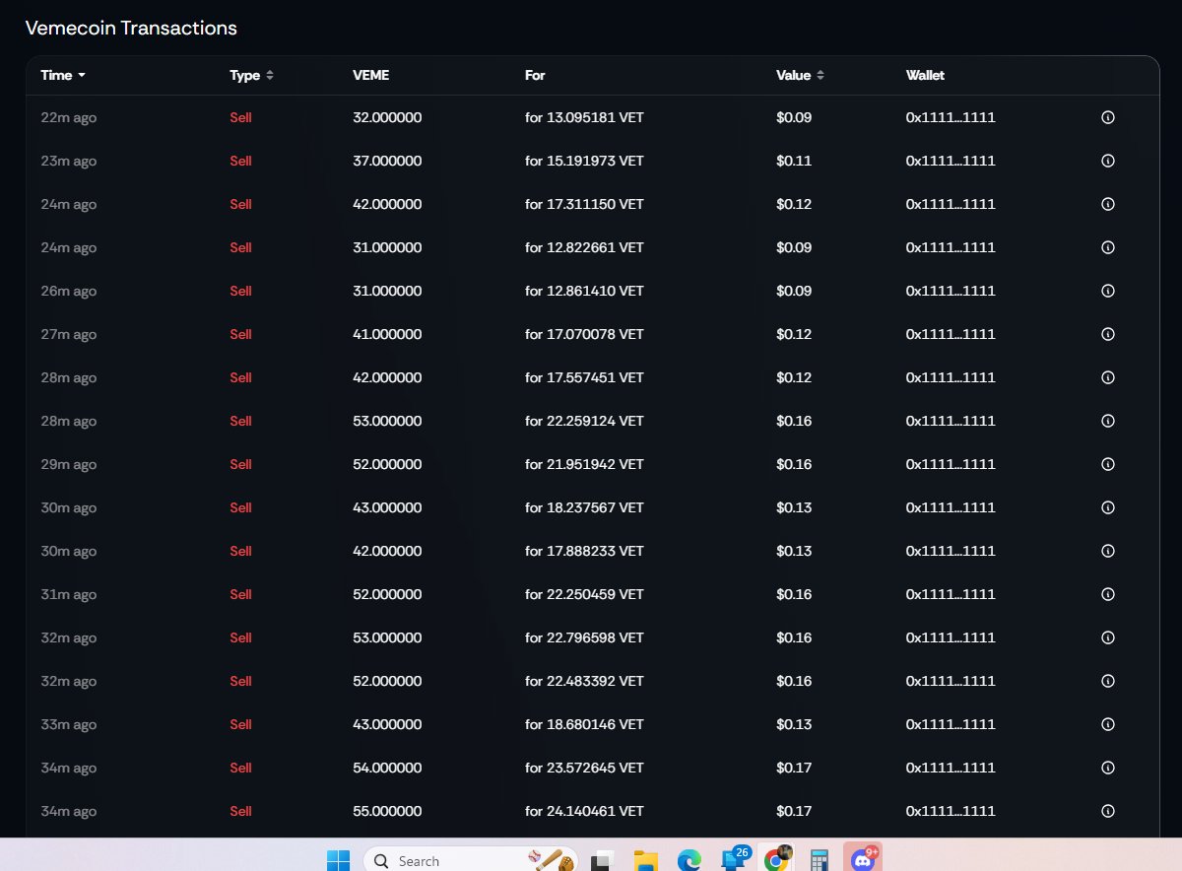
Task: Click the Wallet column header
Action: 925,76
